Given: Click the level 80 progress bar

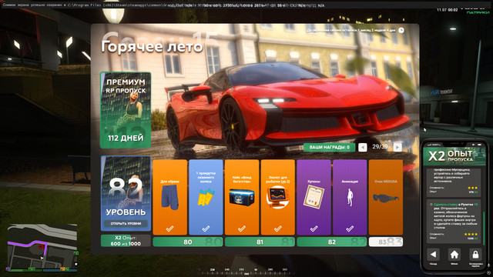Looking at the screenshot, I should coord(188,242).
